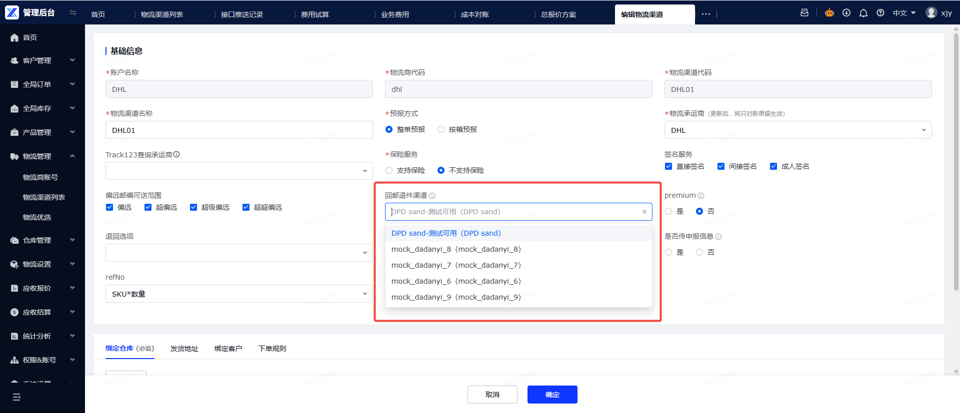Expand 客户管理 in the sidebar

(42, 60)
